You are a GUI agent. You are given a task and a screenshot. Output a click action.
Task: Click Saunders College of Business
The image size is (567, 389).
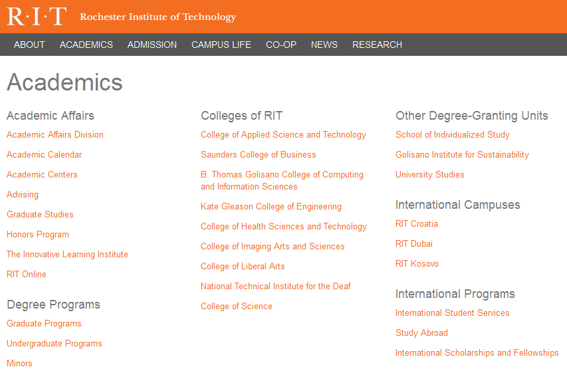pyautogui.click(x=259, y=155)
